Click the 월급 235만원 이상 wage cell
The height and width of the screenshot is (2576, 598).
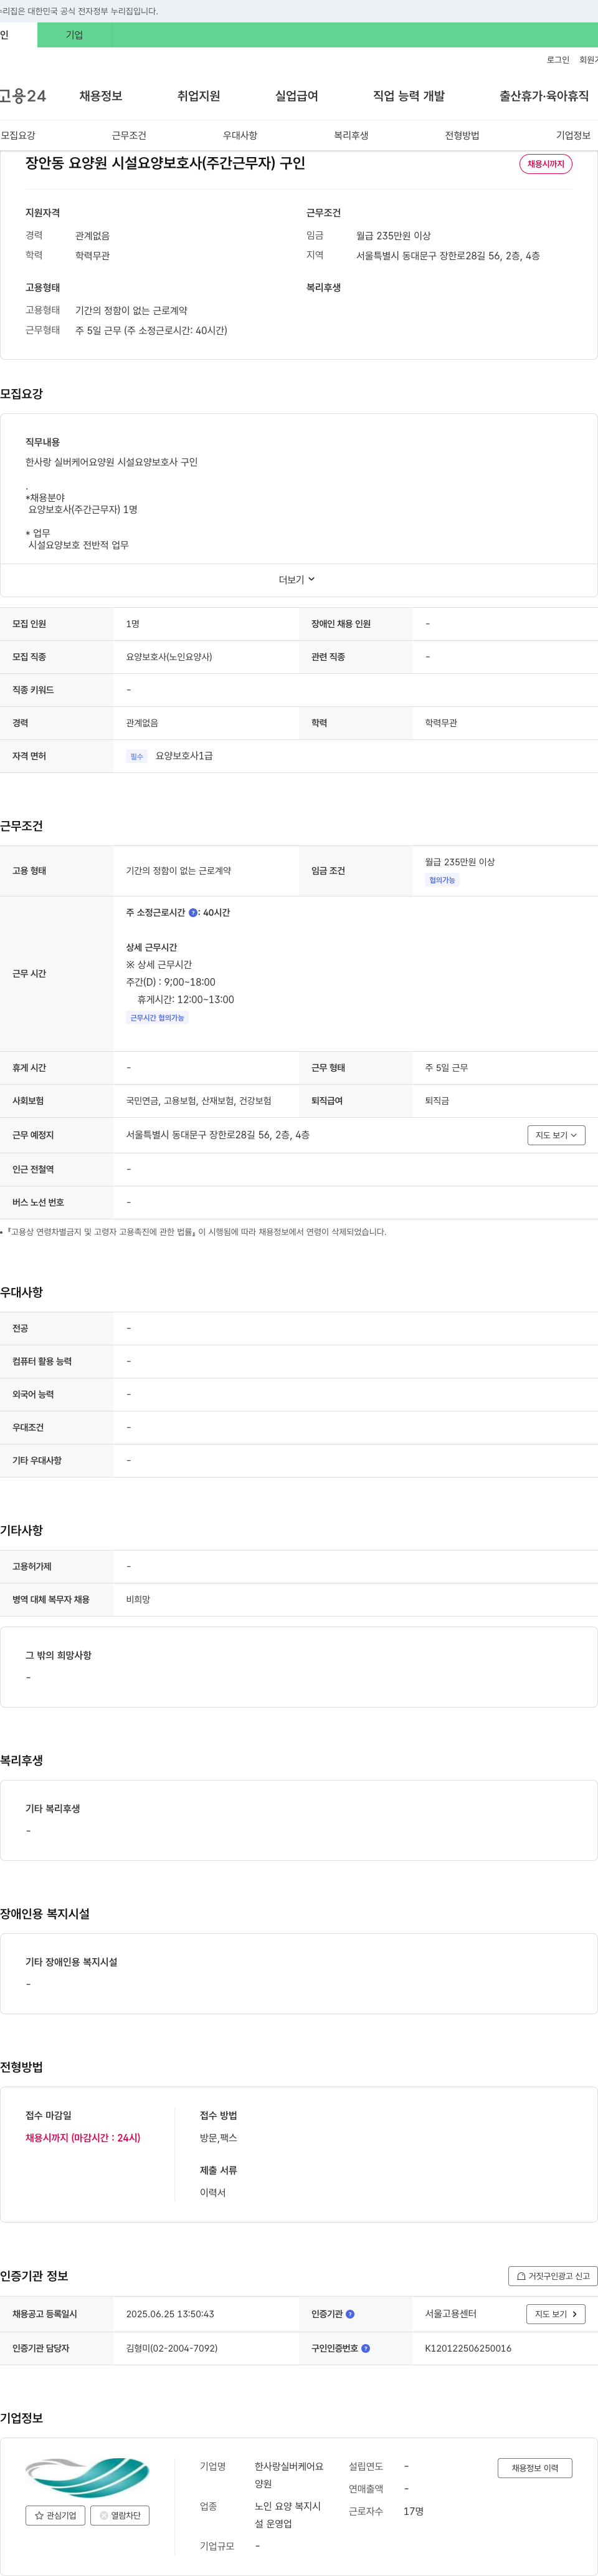click(460, 862)
